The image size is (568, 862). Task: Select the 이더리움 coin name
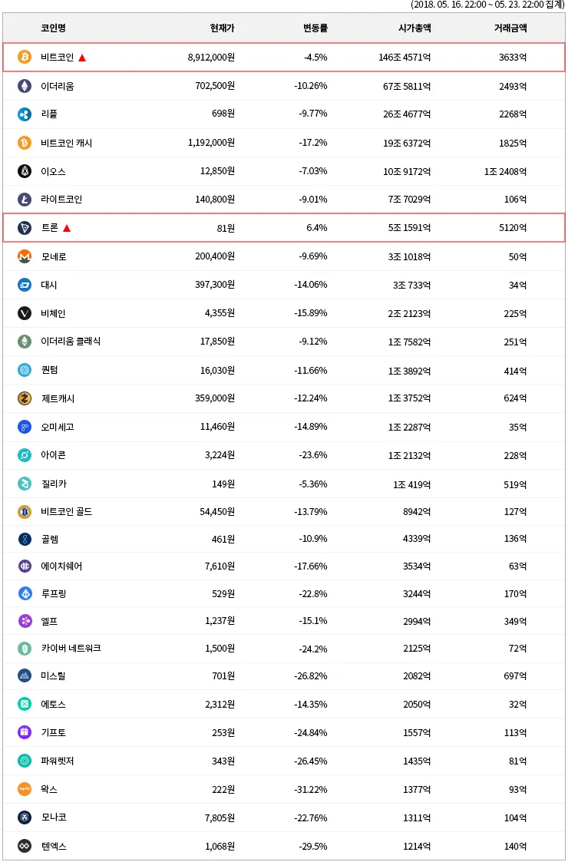point(58,86)
